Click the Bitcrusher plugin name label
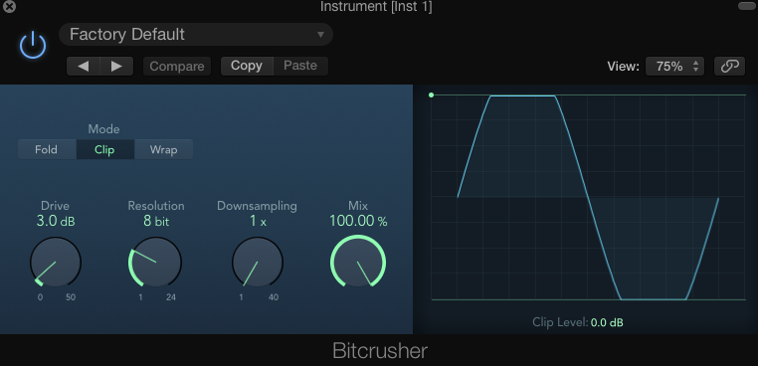 380,351
